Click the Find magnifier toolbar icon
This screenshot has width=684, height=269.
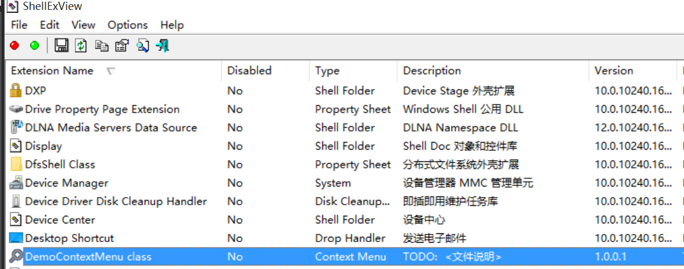tap(142, 46)
